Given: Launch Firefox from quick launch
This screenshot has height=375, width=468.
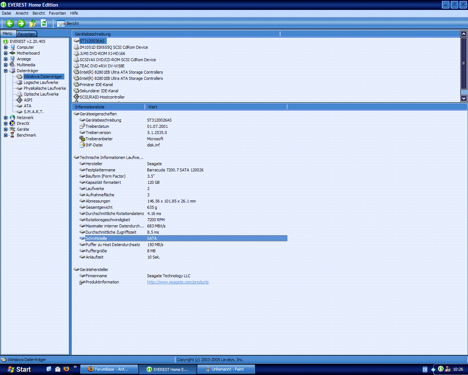Looking at the screenshot, I should pyautogui.click(x=66, y=369).
